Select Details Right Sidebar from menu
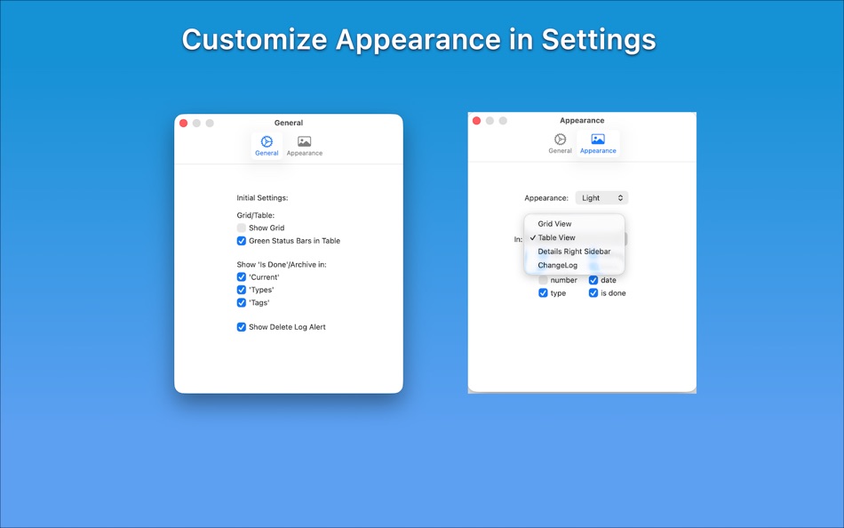Viewport: 844px width, 528px height. click(x=573, y=252)
